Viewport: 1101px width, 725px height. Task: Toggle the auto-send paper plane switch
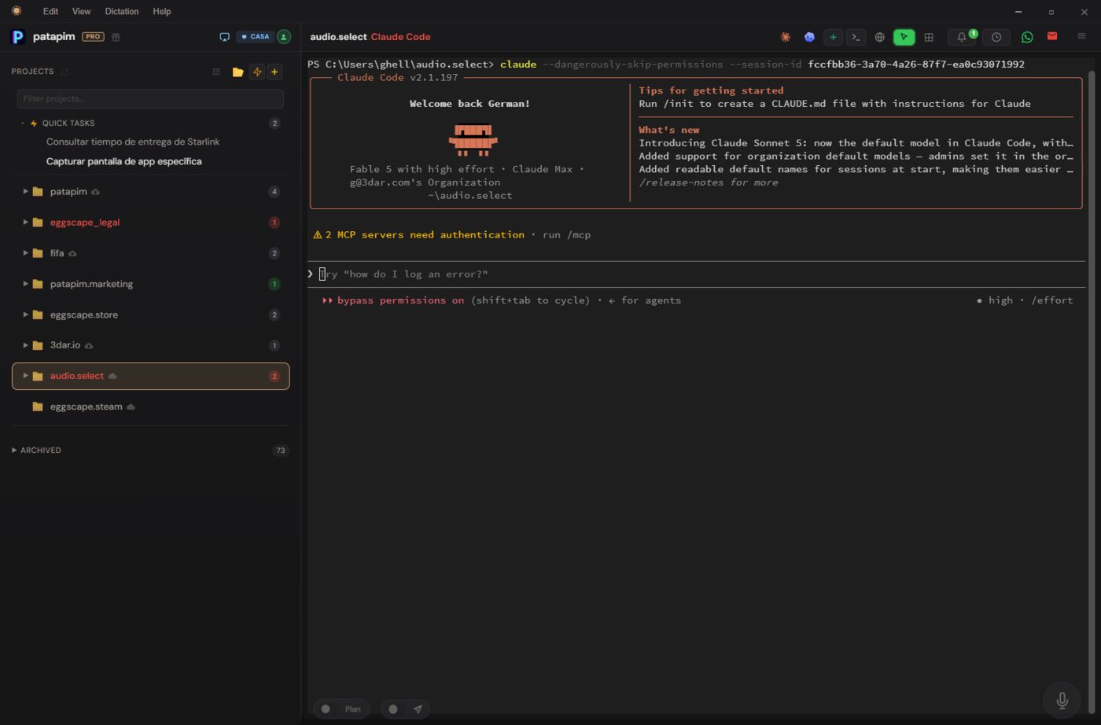click(406, 709)
